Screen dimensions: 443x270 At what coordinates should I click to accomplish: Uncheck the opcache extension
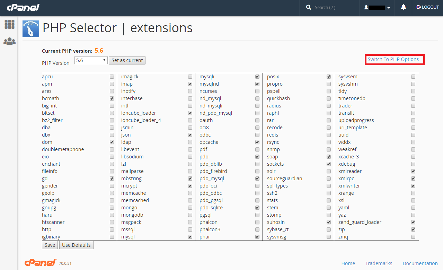[x=257, y=142]
